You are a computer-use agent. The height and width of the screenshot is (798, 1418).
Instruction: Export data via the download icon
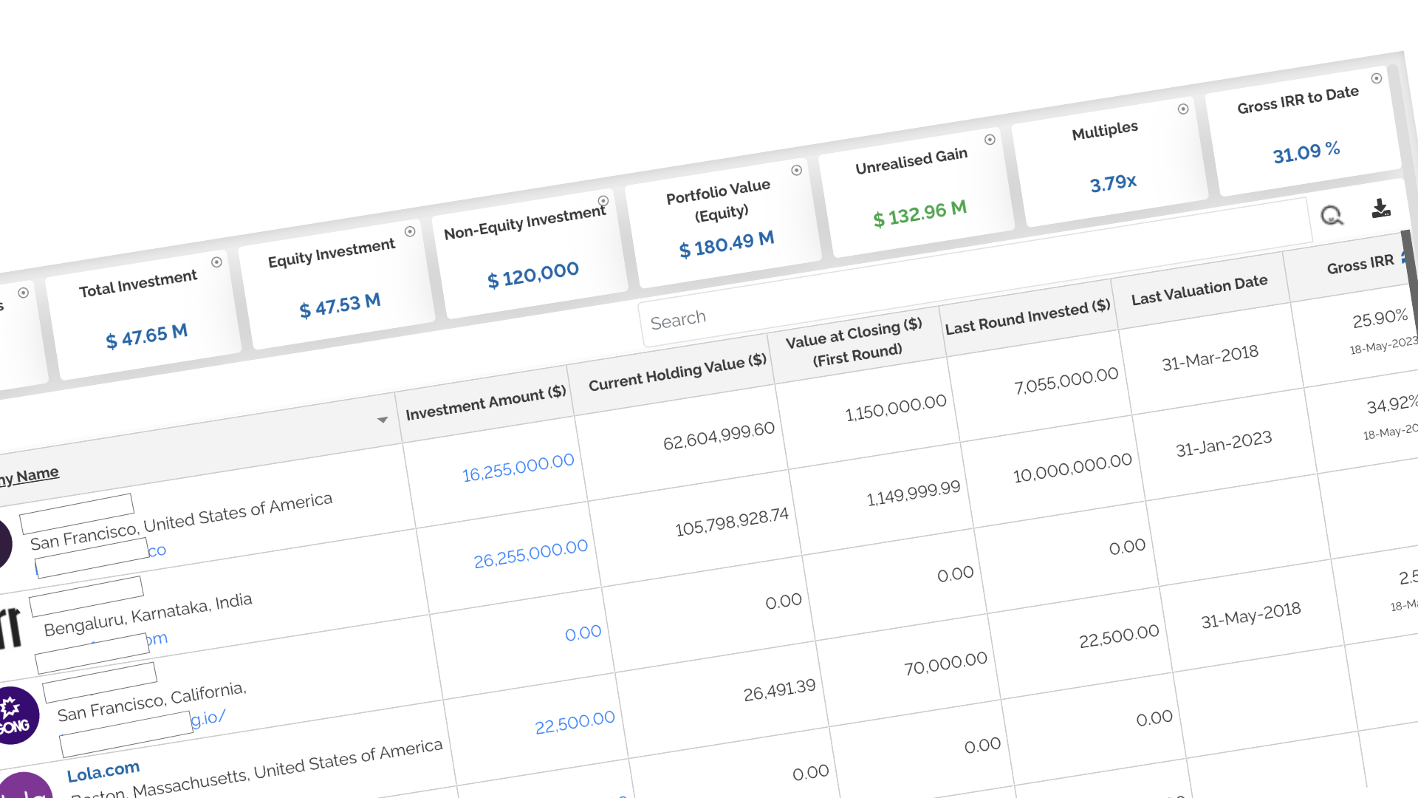(1382, 209)
